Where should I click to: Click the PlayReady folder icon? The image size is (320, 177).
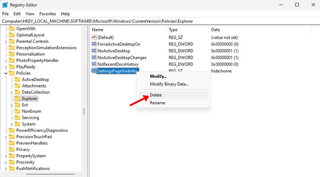pos(12,67)
